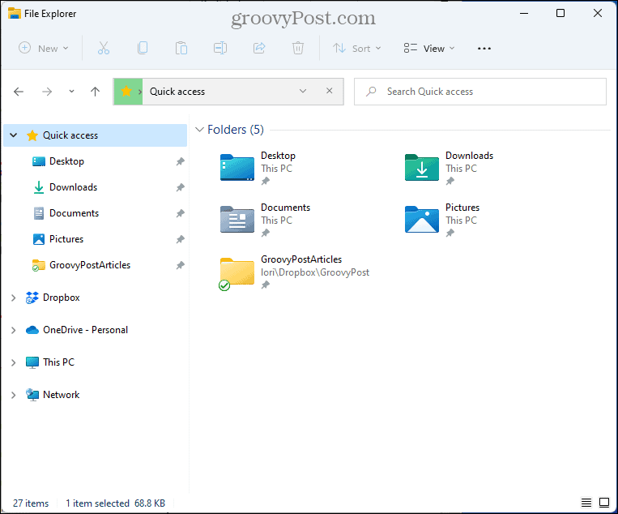
Task: Collapse the Quick access tree node
Action: (x=14, y=135)
